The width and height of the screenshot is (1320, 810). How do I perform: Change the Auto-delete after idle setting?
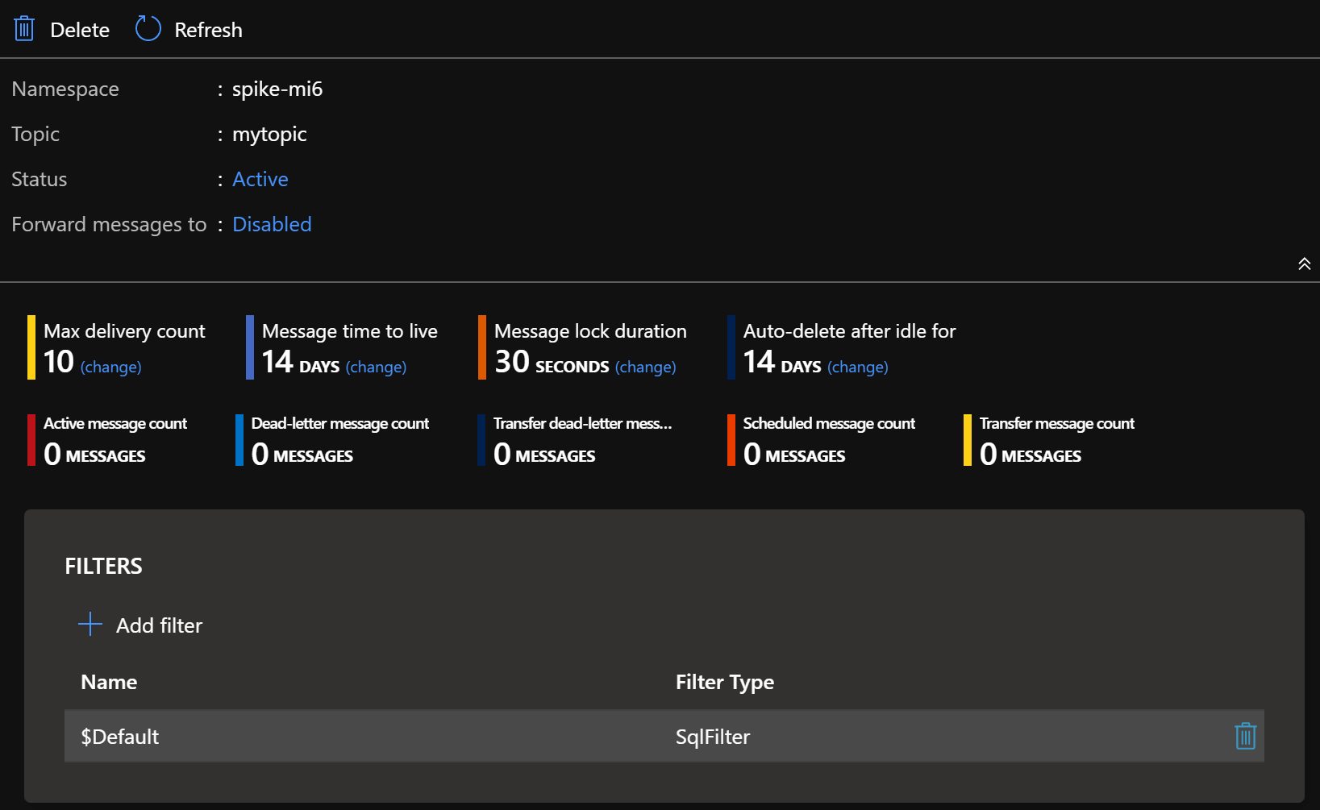[858, 367]
